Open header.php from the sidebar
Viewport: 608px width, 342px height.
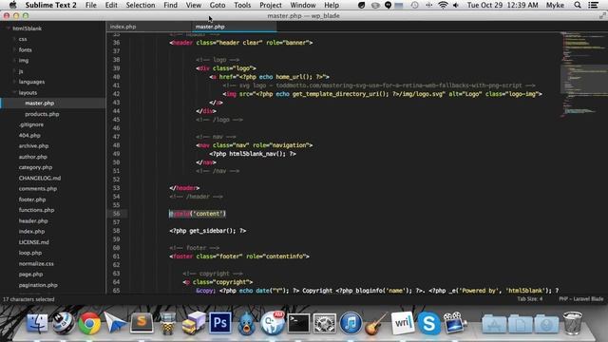[33, 220]
